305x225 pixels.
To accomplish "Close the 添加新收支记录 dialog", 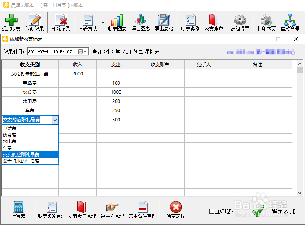I will pos(296,39).
